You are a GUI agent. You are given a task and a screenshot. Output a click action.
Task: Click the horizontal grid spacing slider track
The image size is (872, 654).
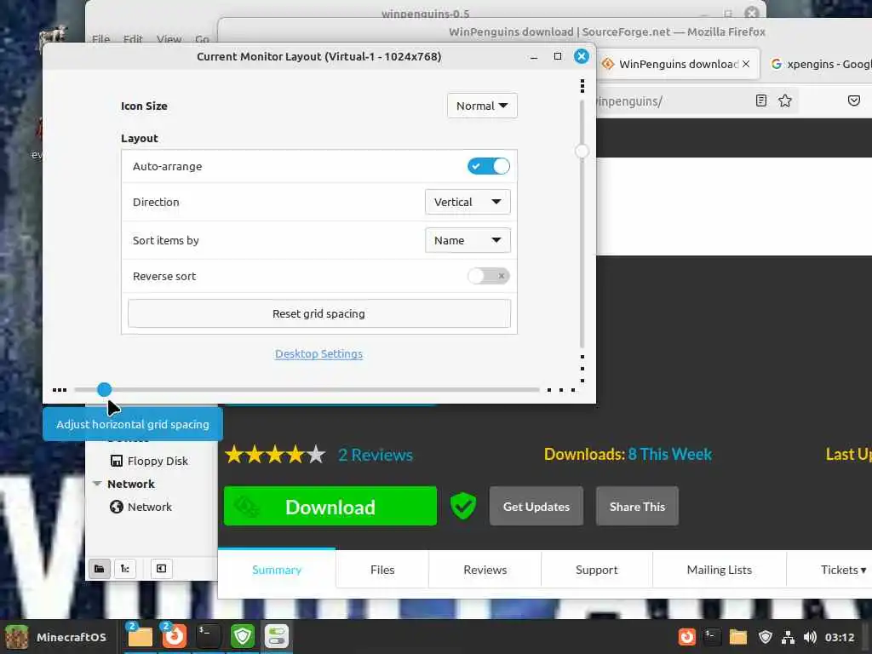(307, 389)
